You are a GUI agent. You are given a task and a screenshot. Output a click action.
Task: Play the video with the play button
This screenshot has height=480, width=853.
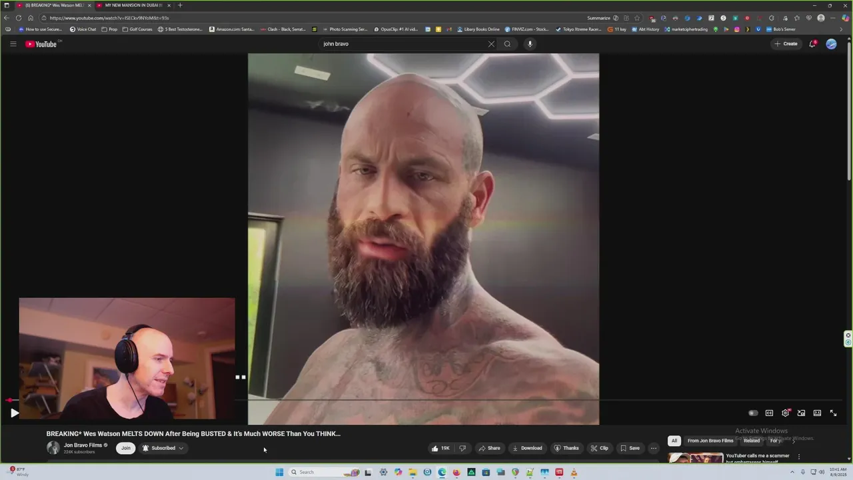pyautogui.click(x=14, y=413)
